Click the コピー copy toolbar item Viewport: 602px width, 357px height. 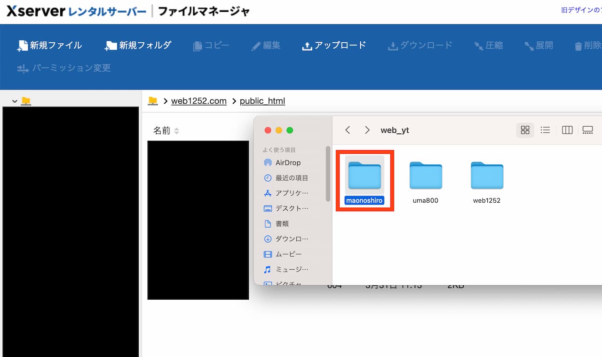(x=211, y=46)
